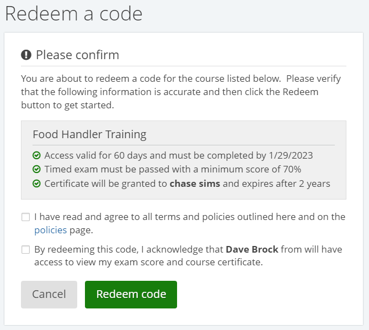The width and height of the screenshot is (369, 330).
Task: Click the green check icon beside Certificate line
Action: pos(36,184)
